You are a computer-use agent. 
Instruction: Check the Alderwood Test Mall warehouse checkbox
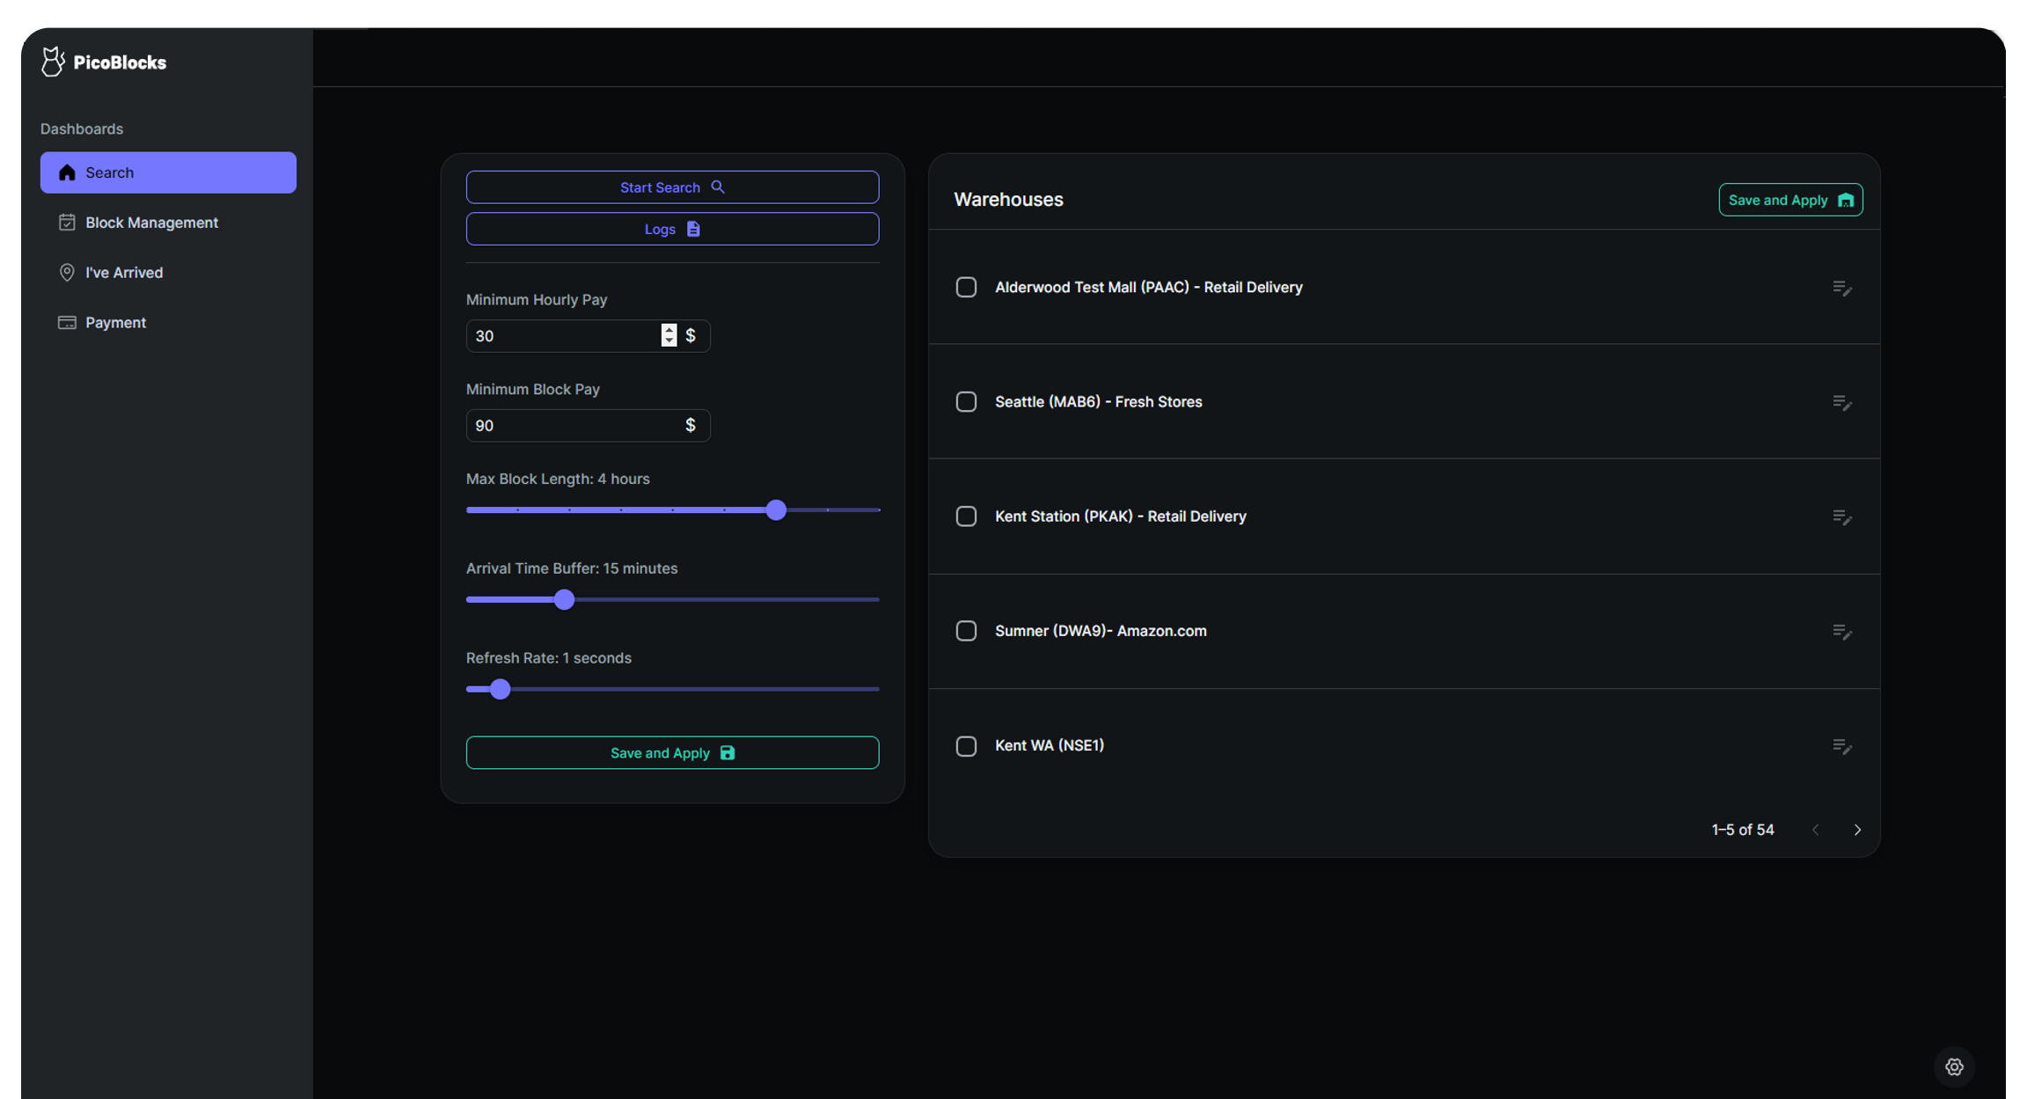coord(966,287)
